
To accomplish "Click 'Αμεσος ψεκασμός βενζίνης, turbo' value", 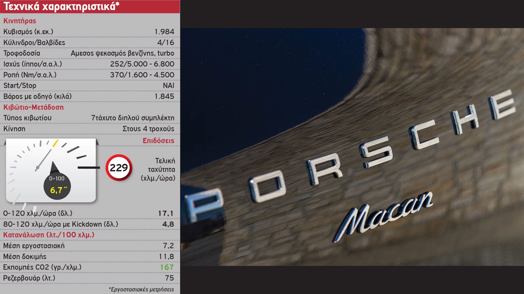I will point(122,53).
